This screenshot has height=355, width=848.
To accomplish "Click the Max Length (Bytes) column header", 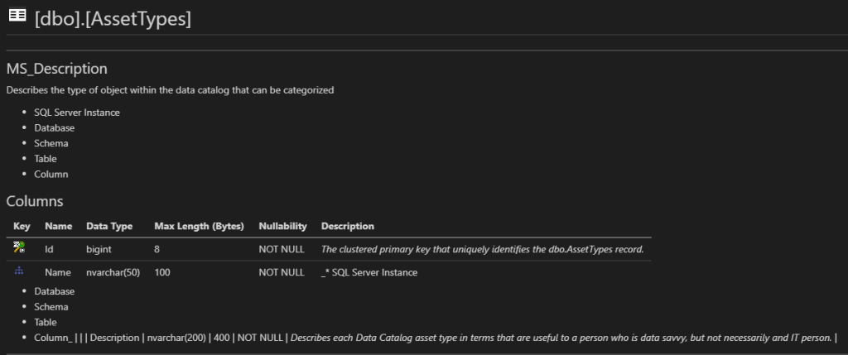I will tap(199, 226).
